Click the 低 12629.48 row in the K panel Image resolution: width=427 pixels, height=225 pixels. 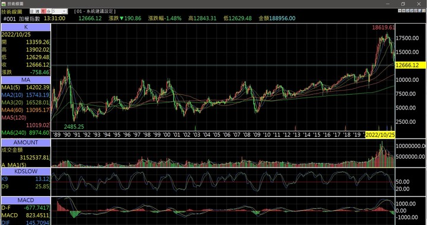(x=26, y=57)
